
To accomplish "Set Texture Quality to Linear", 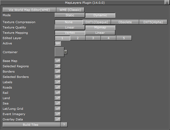I will click(x=70, y=28).
